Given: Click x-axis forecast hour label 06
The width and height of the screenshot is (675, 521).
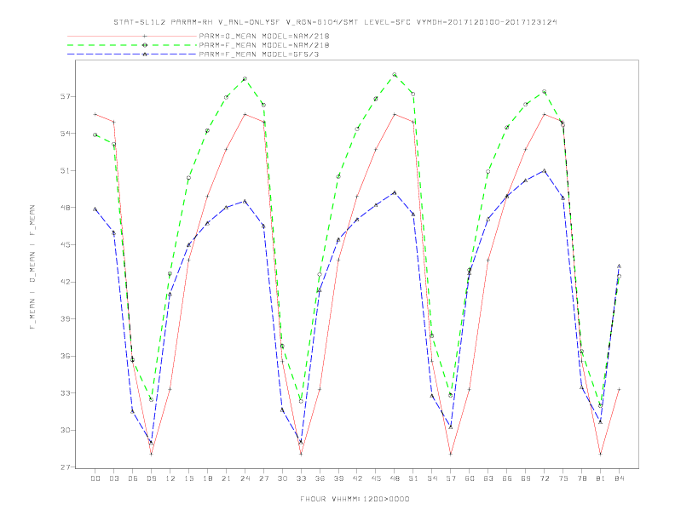Looking at the screenshot, I should 133,478.
